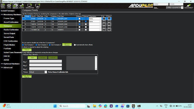Open Frame Type setup page
The image size is (194, 109).
(9, 18)
